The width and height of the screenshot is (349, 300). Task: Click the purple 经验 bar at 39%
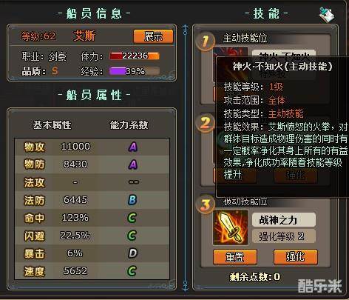coord(135,71)
